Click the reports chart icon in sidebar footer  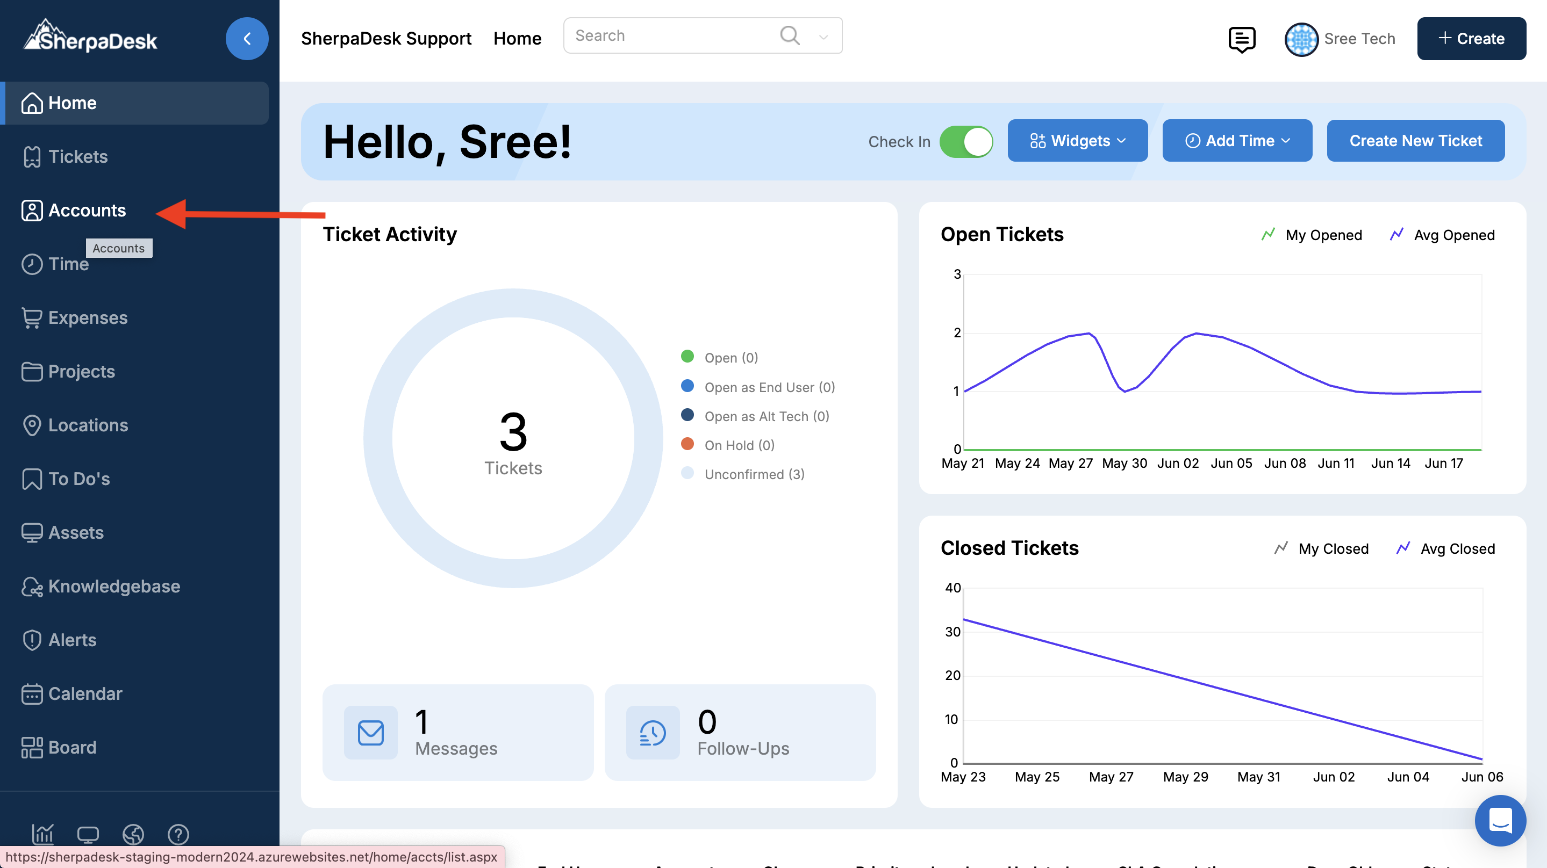(x=42, y=834)
